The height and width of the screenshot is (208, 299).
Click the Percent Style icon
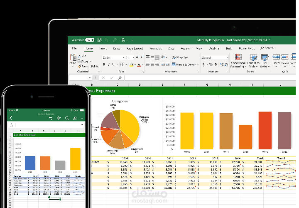211,64
